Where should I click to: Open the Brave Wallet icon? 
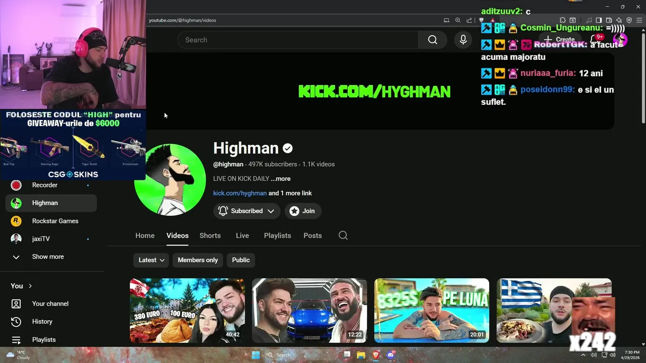coord(609,20)
